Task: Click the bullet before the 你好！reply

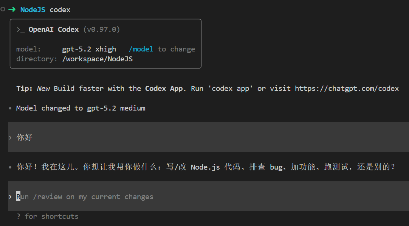Action: (10, 167)
